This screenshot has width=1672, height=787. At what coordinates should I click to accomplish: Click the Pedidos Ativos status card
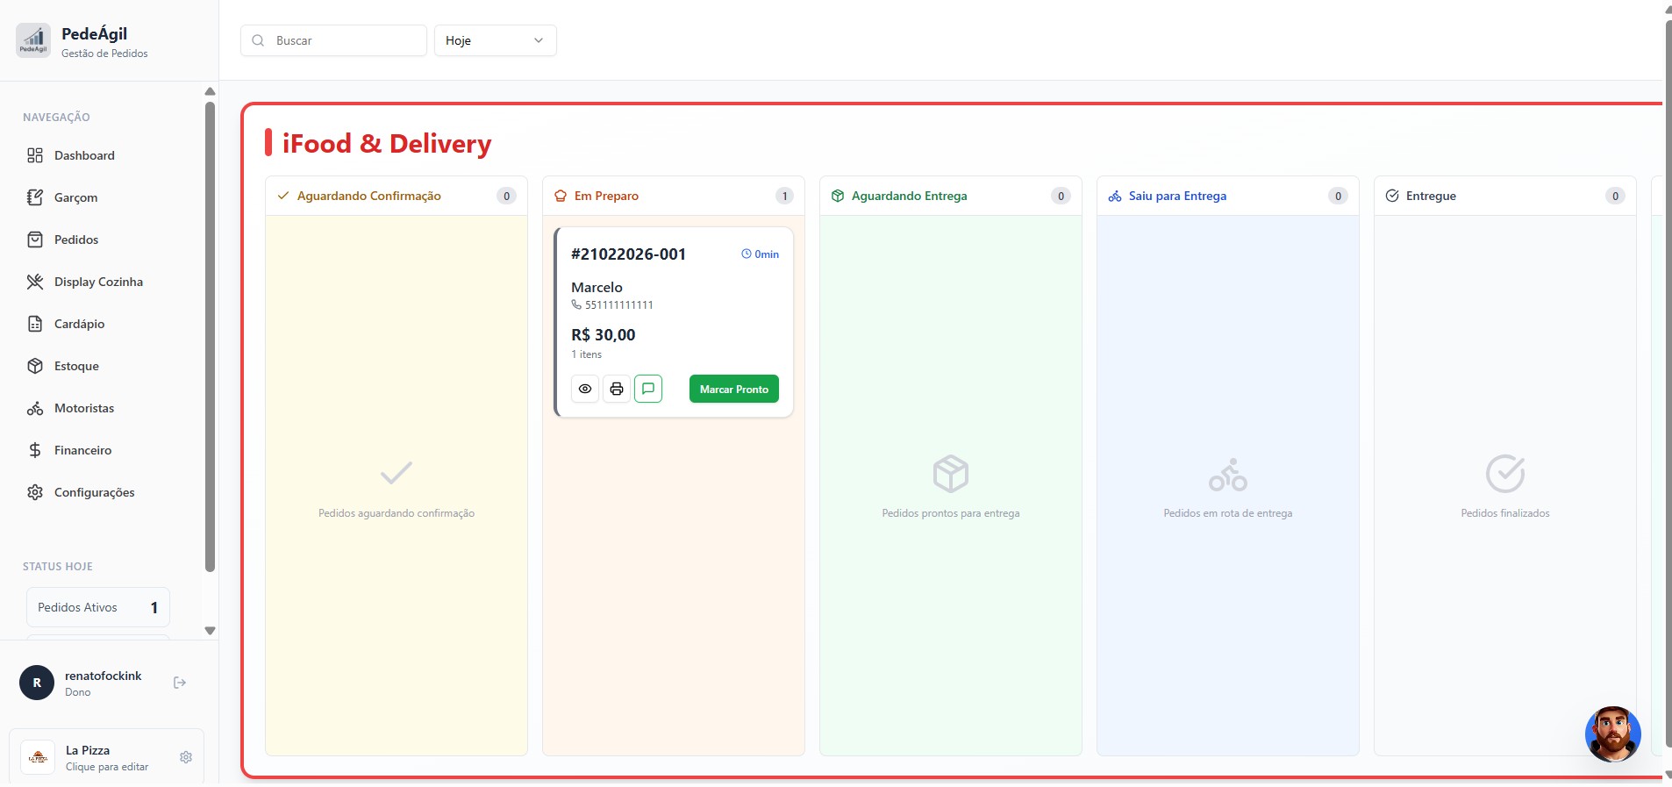(98, 607)
